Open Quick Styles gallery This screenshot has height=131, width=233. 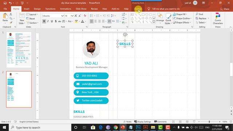(168, 19)
